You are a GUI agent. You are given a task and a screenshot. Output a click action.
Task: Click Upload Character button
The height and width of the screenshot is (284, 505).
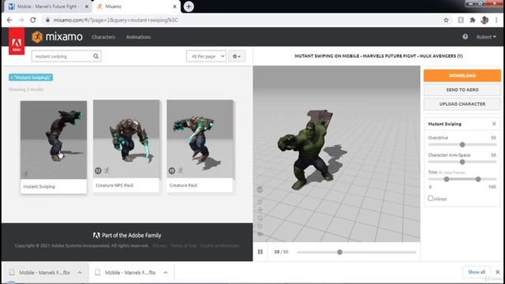pos(462,104)
